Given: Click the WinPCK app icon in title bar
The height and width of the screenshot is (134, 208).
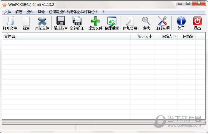Looking at the screenshot, I should point(4,5).
